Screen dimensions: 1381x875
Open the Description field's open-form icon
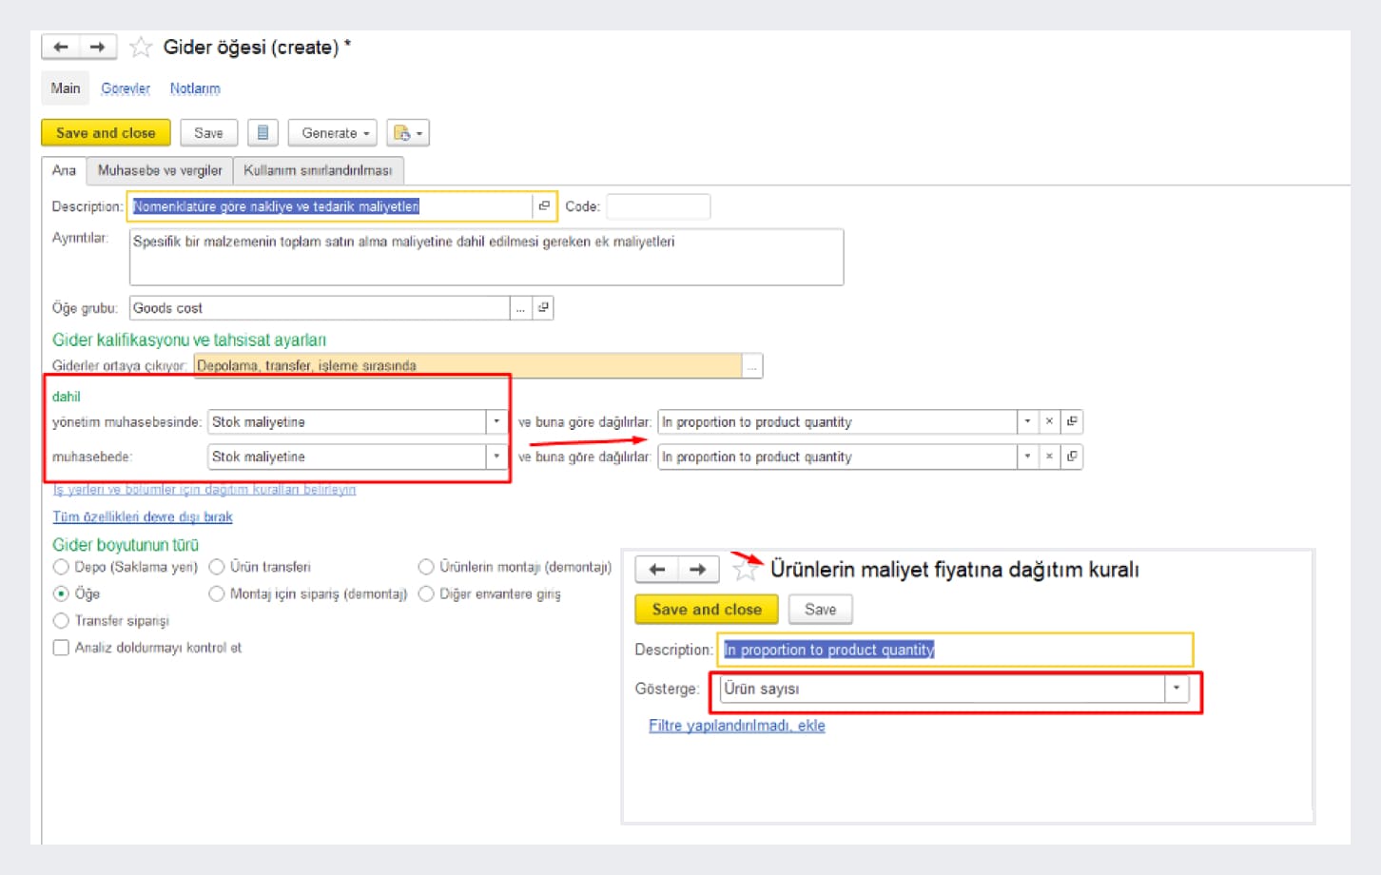point(544,206)
